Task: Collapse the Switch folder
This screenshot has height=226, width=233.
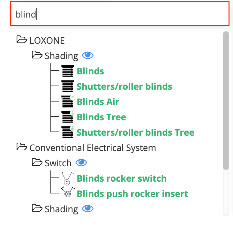Action: 37,162
